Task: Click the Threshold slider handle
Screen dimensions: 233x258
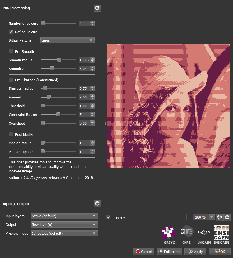Action: tap(43, 106)
